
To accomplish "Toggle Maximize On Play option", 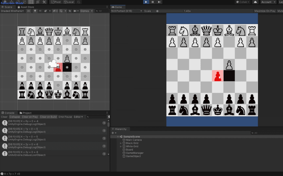I will [x=265, y=11].
